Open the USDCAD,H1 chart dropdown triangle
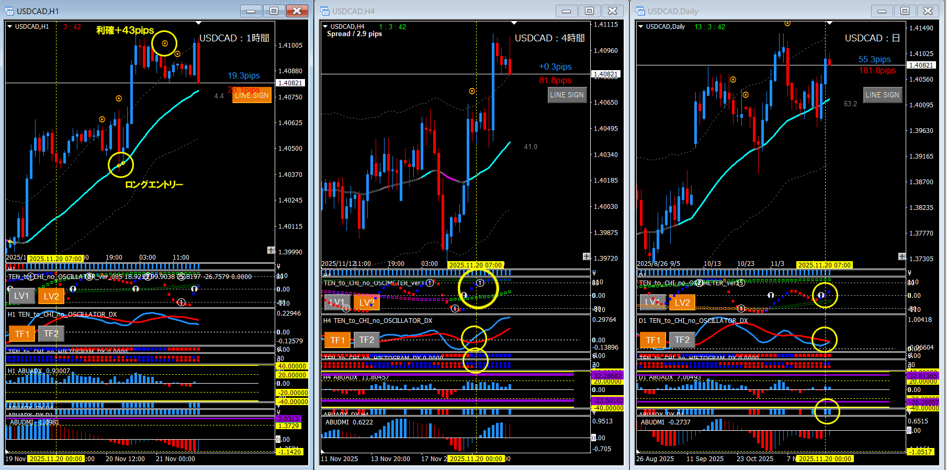This screenshot has height=470, width=947. 9,27
